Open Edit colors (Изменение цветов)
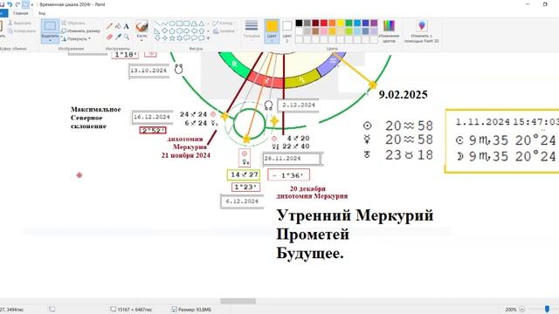Viewport: 559px width, 314px height. pos(389,31)
